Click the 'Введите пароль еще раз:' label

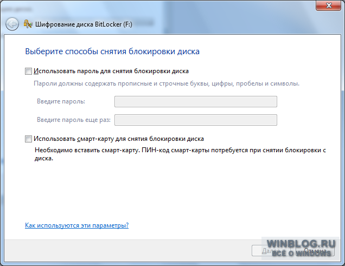tap(74, 120)
